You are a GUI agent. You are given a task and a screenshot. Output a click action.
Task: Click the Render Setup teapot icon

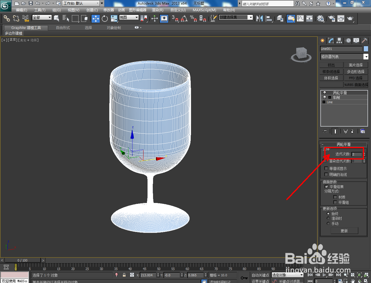tap(331, 19)
